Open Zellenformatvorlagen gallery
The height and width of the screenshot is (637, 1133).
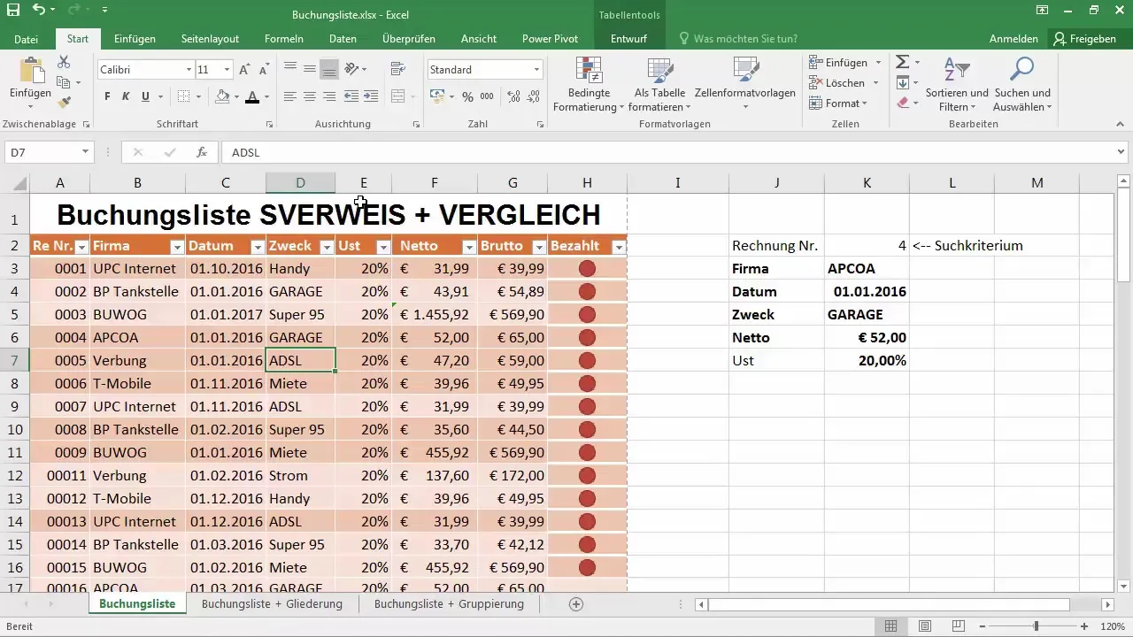coord(745,85)
